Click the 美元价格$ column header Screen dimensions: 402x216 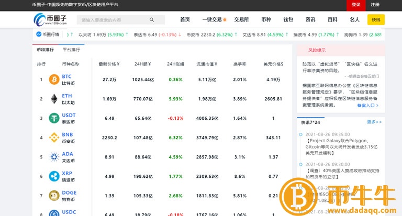click(273, 64)
